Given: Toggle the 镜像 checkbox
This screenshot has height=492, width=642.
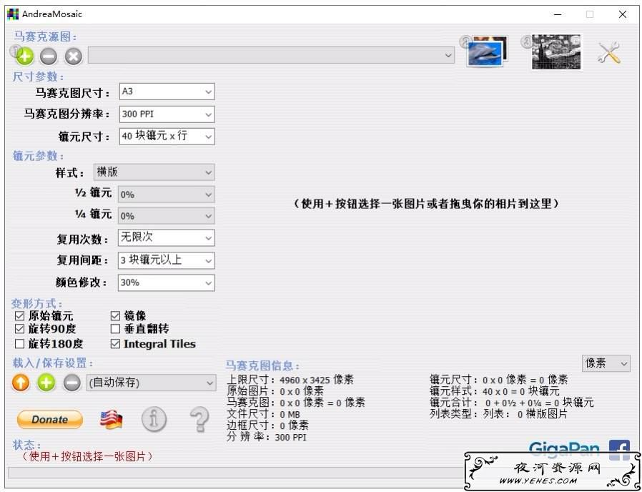Looking at the screenshot, I should pyautogui.click(x=116, y=316).
